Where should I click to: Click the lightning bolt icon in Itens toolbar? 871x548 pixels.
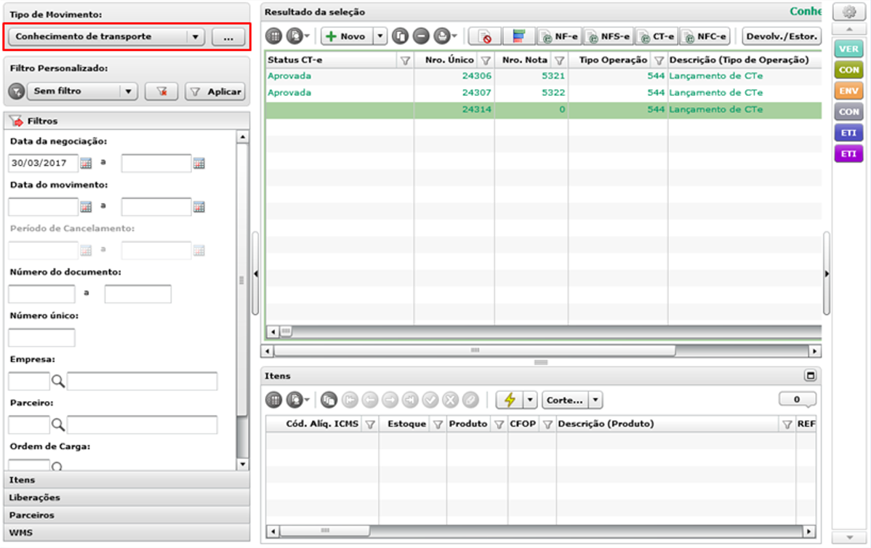[x=510, y=400]
